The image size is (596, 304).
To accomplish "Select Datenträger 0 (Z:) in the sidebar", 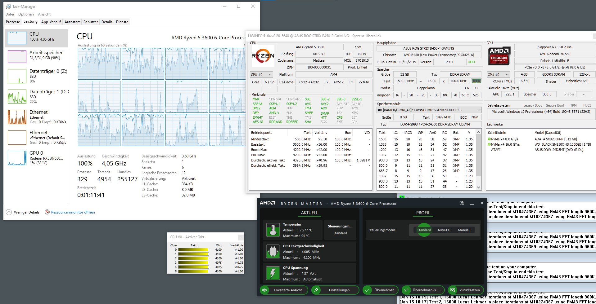I will [x=37, y=76].
